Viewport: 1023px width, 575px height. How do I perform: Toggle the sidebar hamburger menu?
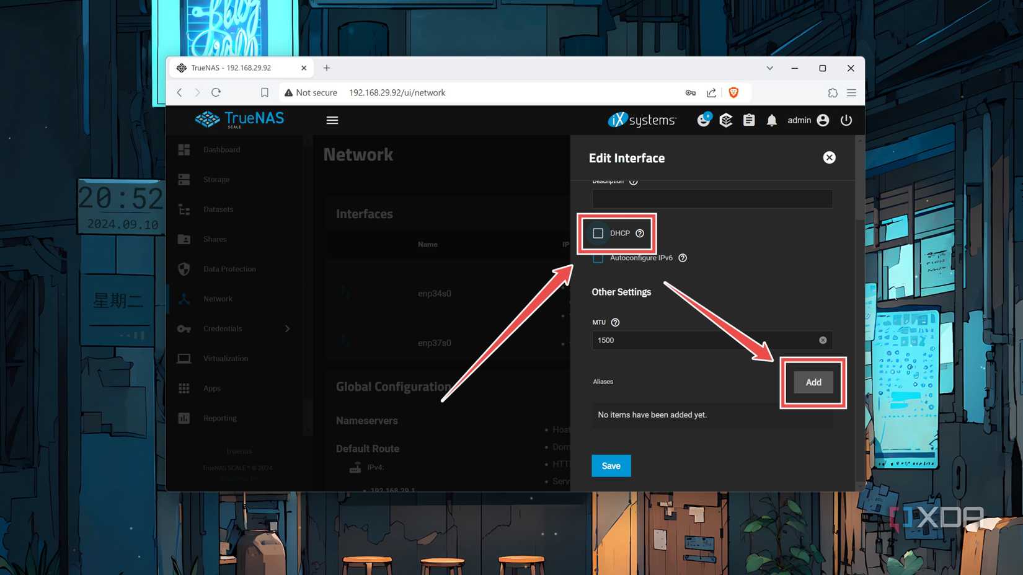(332, 120)
